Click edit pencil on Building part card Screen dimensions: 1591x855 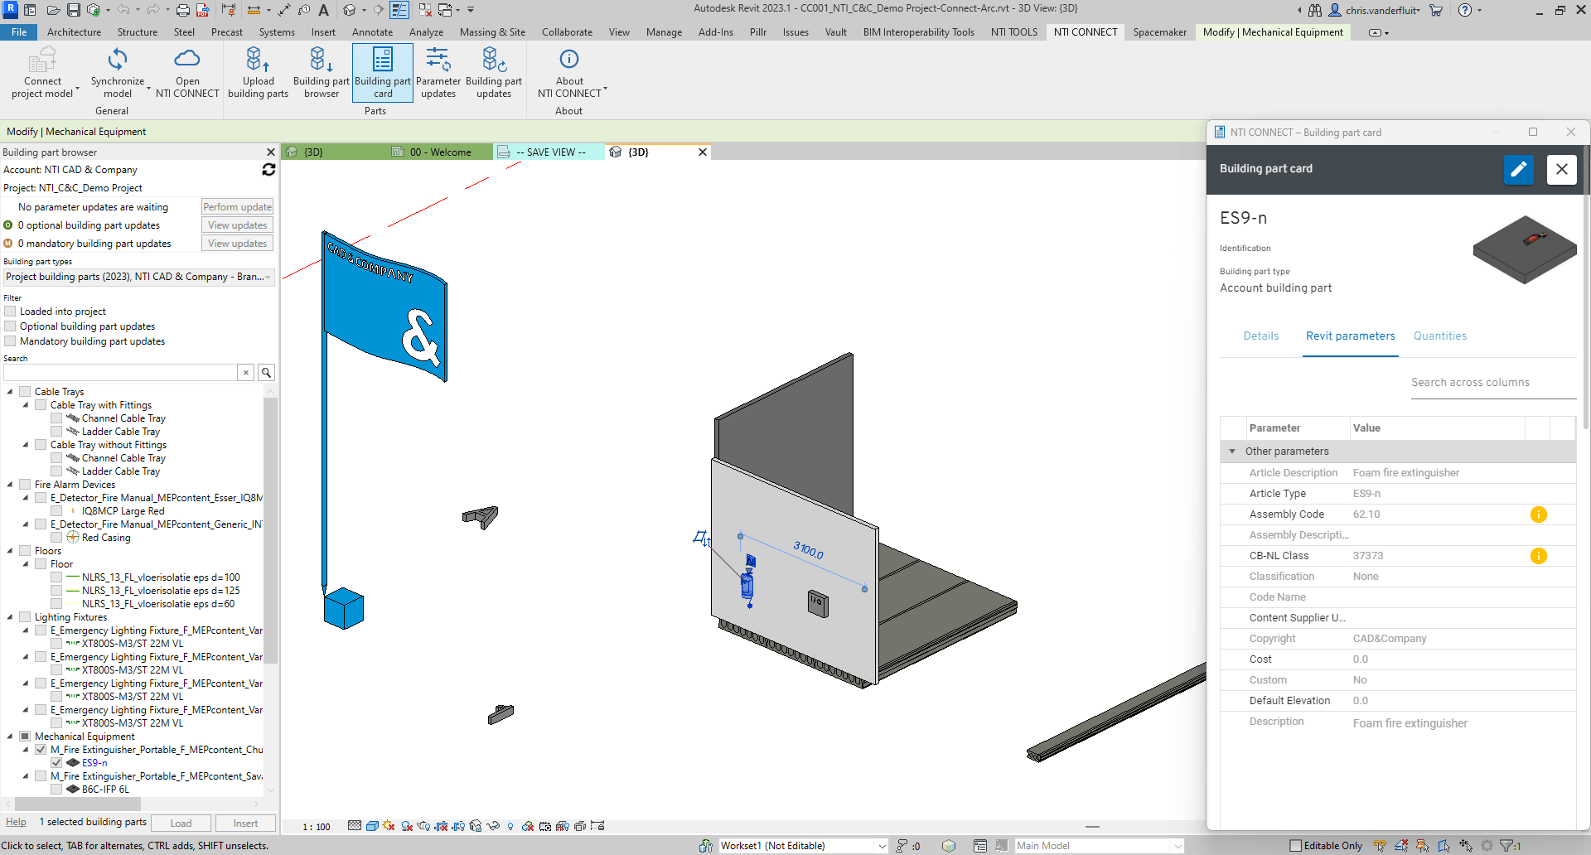click(x=1519, y=169)
